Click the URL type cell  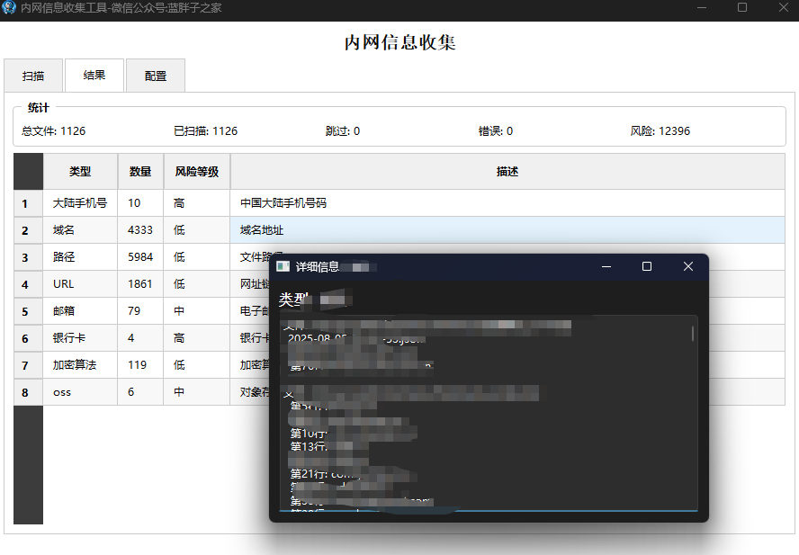point(80,284)
